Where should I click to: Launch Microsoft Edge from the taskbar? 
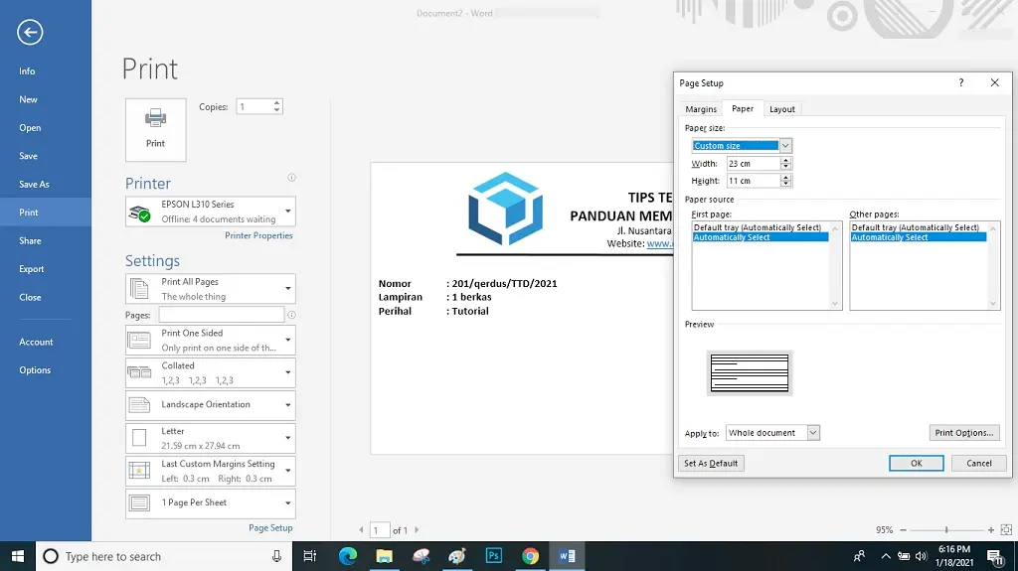348,556
